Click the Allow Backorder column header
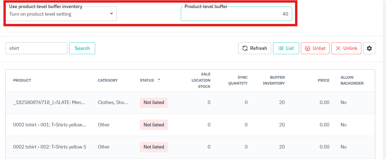Viewport: 386px width, 159px height. pyautogui.click(x=352, y=80)
